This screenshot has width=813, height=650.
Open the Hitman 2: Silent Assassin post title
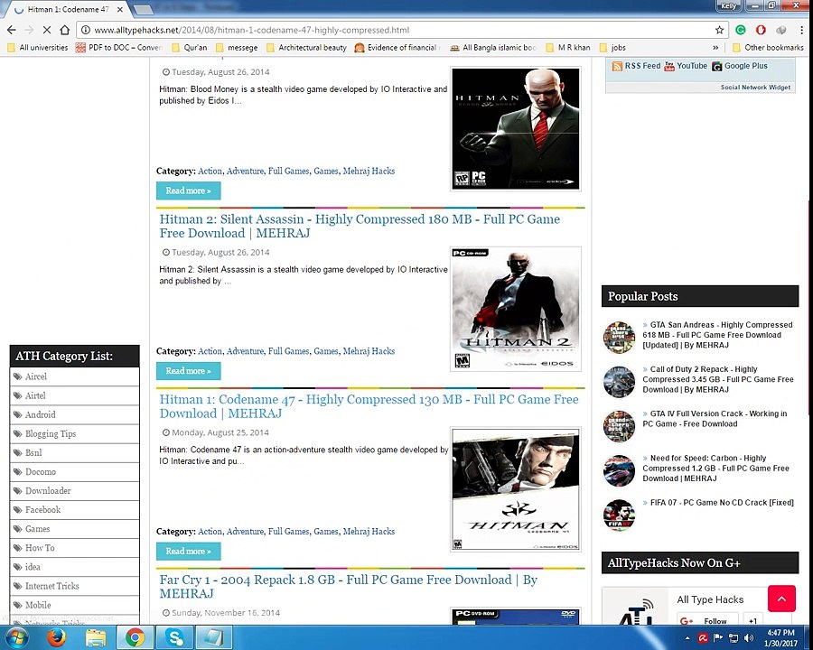[360, 226]
